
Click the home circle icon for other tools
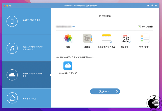click(12, 98)
